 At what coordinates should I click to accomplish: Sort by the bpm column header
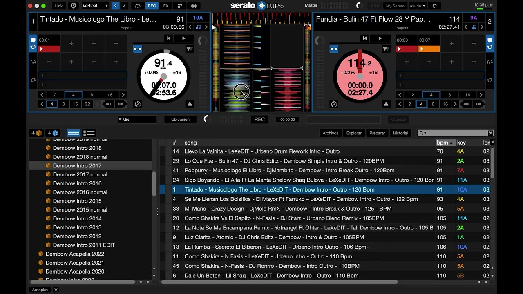[x=445, y=143]
